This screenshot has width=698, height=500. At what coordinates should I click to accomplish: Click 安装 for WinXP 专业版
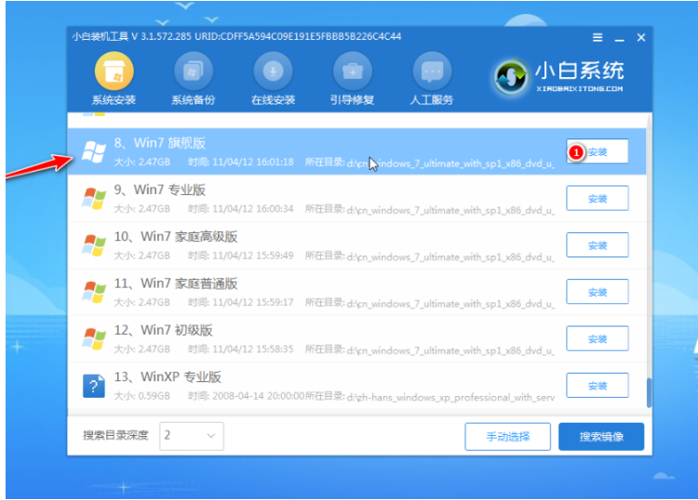pos(597,385)
